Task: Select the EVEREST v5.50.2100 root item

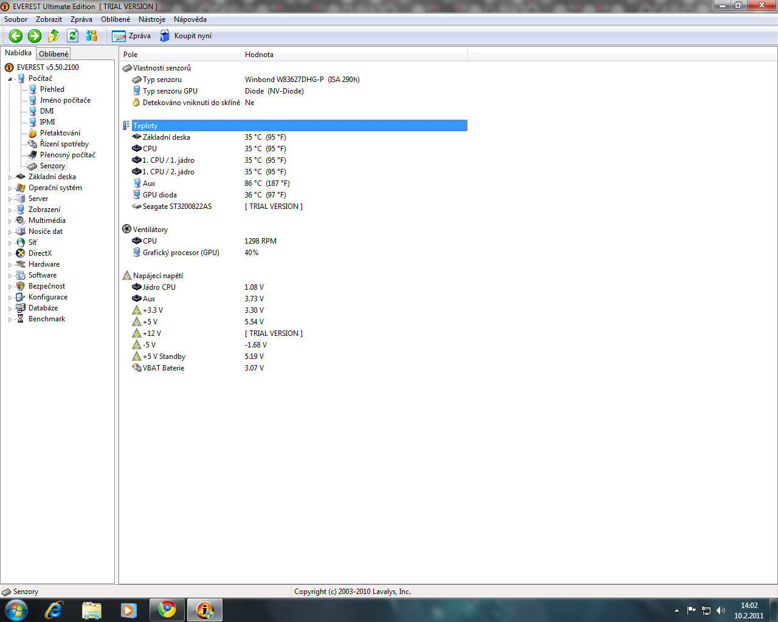Action: pos(48,67)
